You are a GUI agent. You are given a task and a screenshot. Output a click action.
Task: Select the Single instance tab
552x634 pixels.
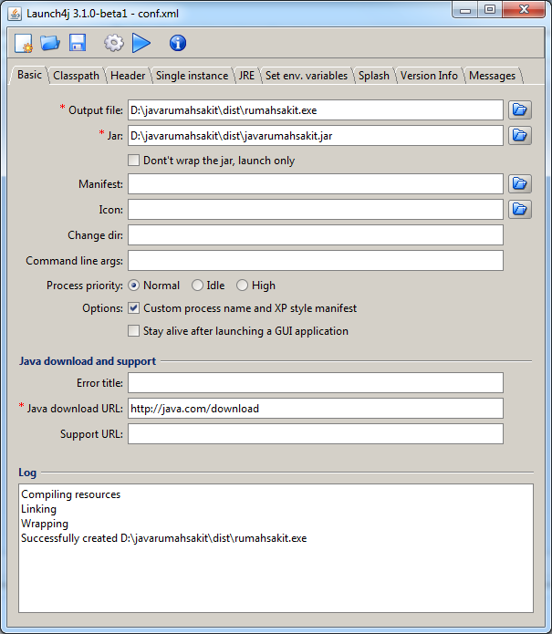193,76
